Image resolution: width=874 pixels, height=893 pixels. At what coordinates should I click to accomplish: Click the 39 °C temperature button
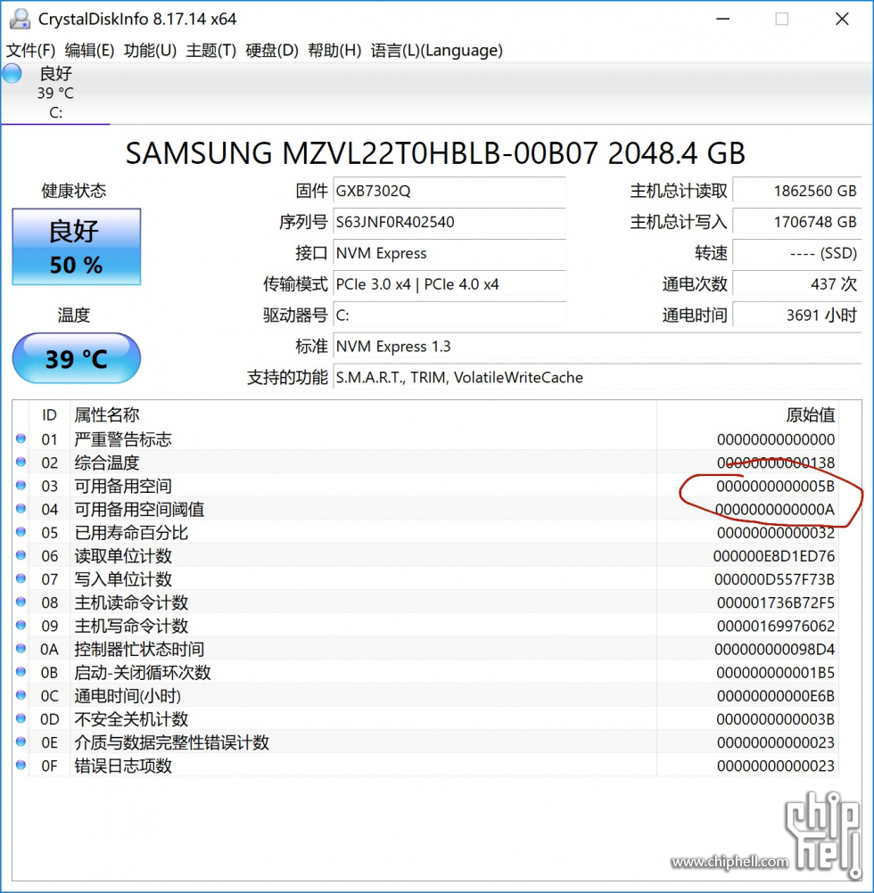[77, 359]
